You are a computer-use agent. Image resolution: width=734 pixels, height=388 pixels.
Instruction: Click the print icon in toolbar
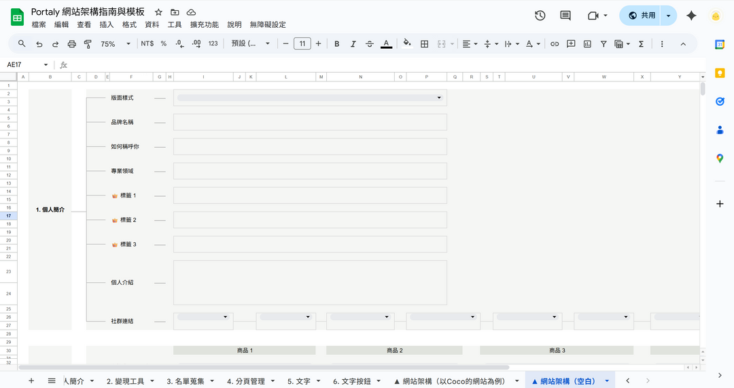72,44
